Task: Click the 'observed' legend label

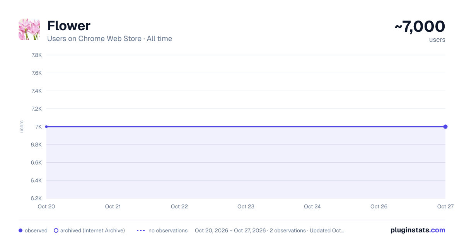Action: tap(36, 230)
